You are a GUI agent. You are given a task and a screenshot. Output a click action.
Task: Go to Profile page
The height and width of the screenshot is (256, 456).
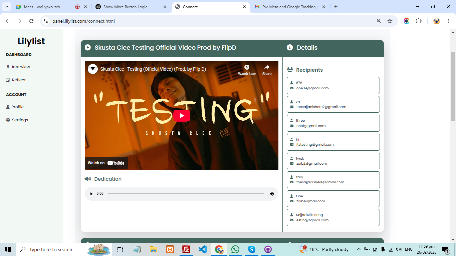17,107
